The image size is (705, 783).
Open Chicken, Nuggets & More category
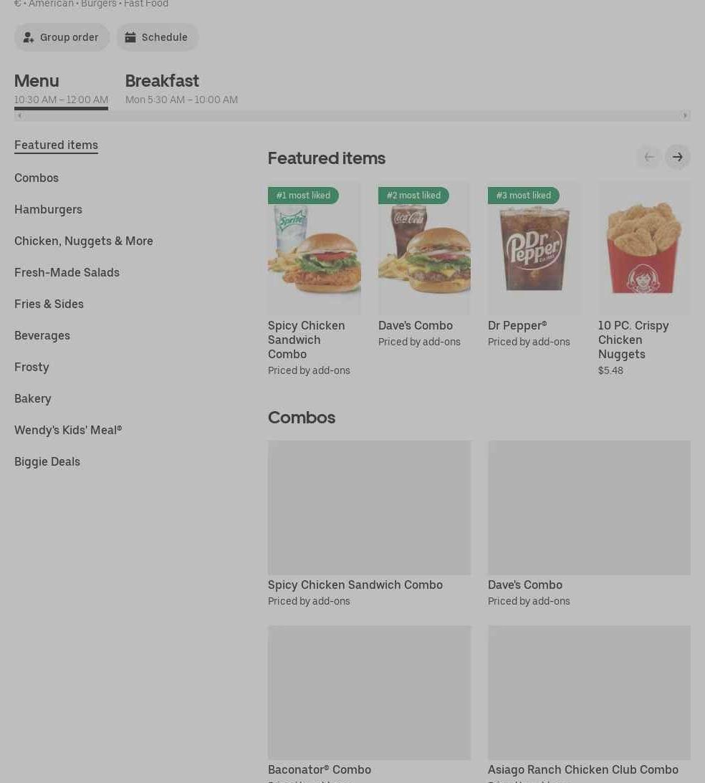(x=83, y=241)
